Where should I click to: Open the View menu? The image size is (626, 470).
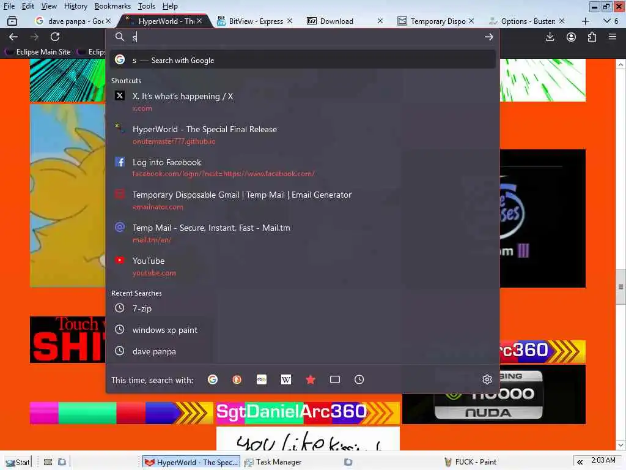[49, 6]
